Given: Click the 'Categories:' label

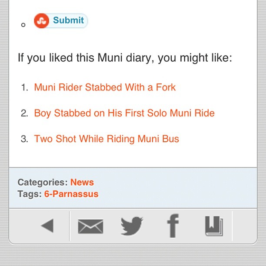Looking at the screenshot, I should [43, 182].
